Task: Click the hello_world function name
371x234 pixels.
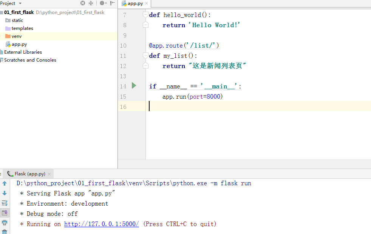Action: pos(182,15)
